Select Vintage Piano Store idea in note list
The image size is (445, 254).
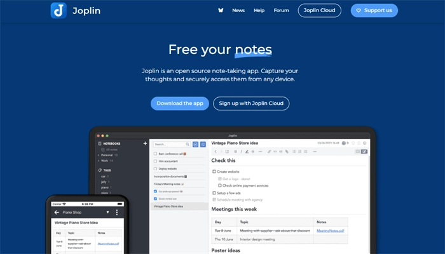pyautogui.click(x=179, y=206)
